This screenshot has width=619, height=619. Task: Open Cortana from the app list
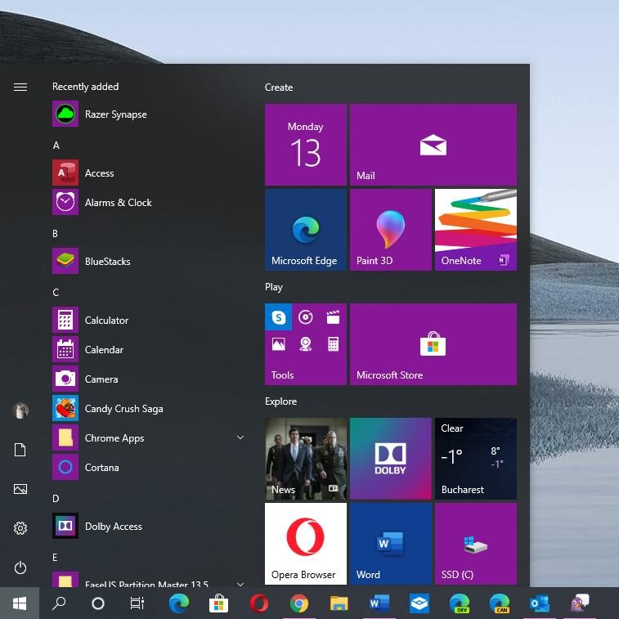click(148, 468)
